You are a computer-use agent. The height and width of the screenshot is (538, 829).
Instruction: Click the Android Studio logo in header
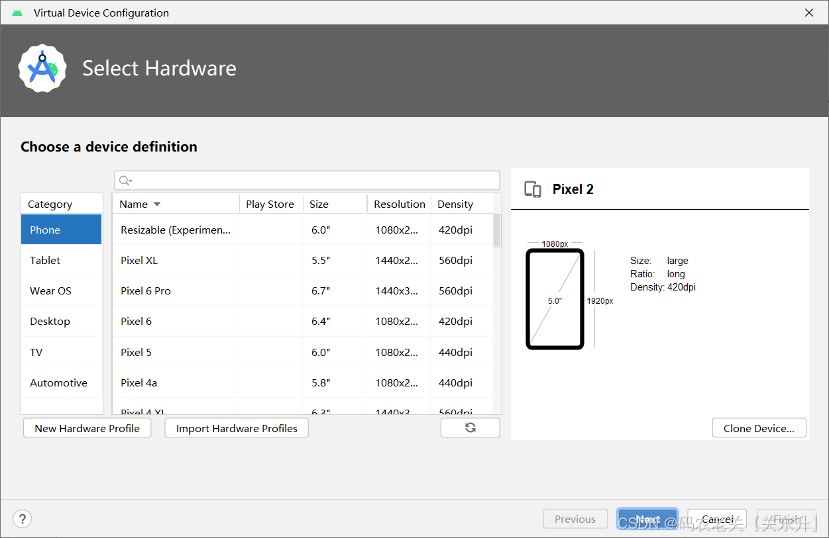[x=43, y=68]
